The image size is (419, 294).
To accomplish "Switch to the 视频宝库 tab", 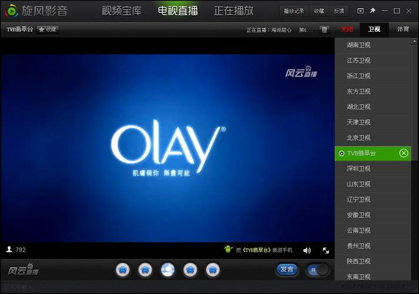I will (122, 11).
